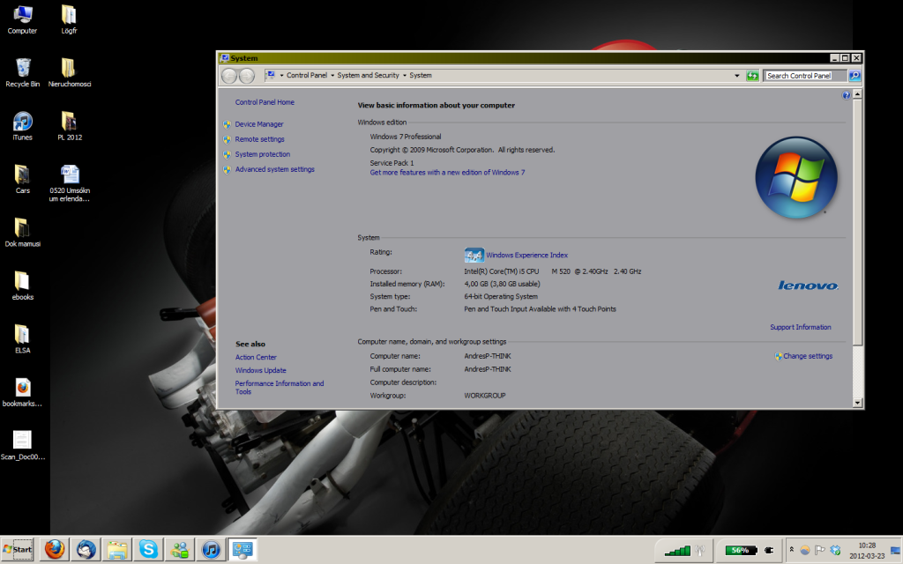Click the scrollbar up arrow in System window
The image size is (903, 564).
[857, 93]
